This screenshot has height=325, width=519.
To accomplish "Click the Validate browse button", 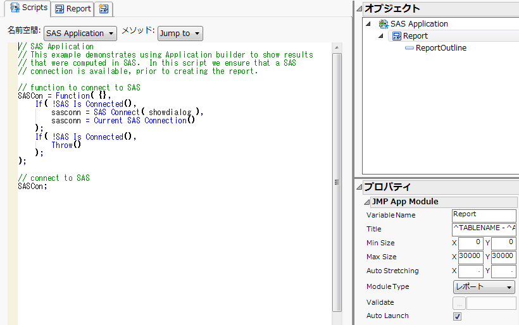I will point(460,303).
